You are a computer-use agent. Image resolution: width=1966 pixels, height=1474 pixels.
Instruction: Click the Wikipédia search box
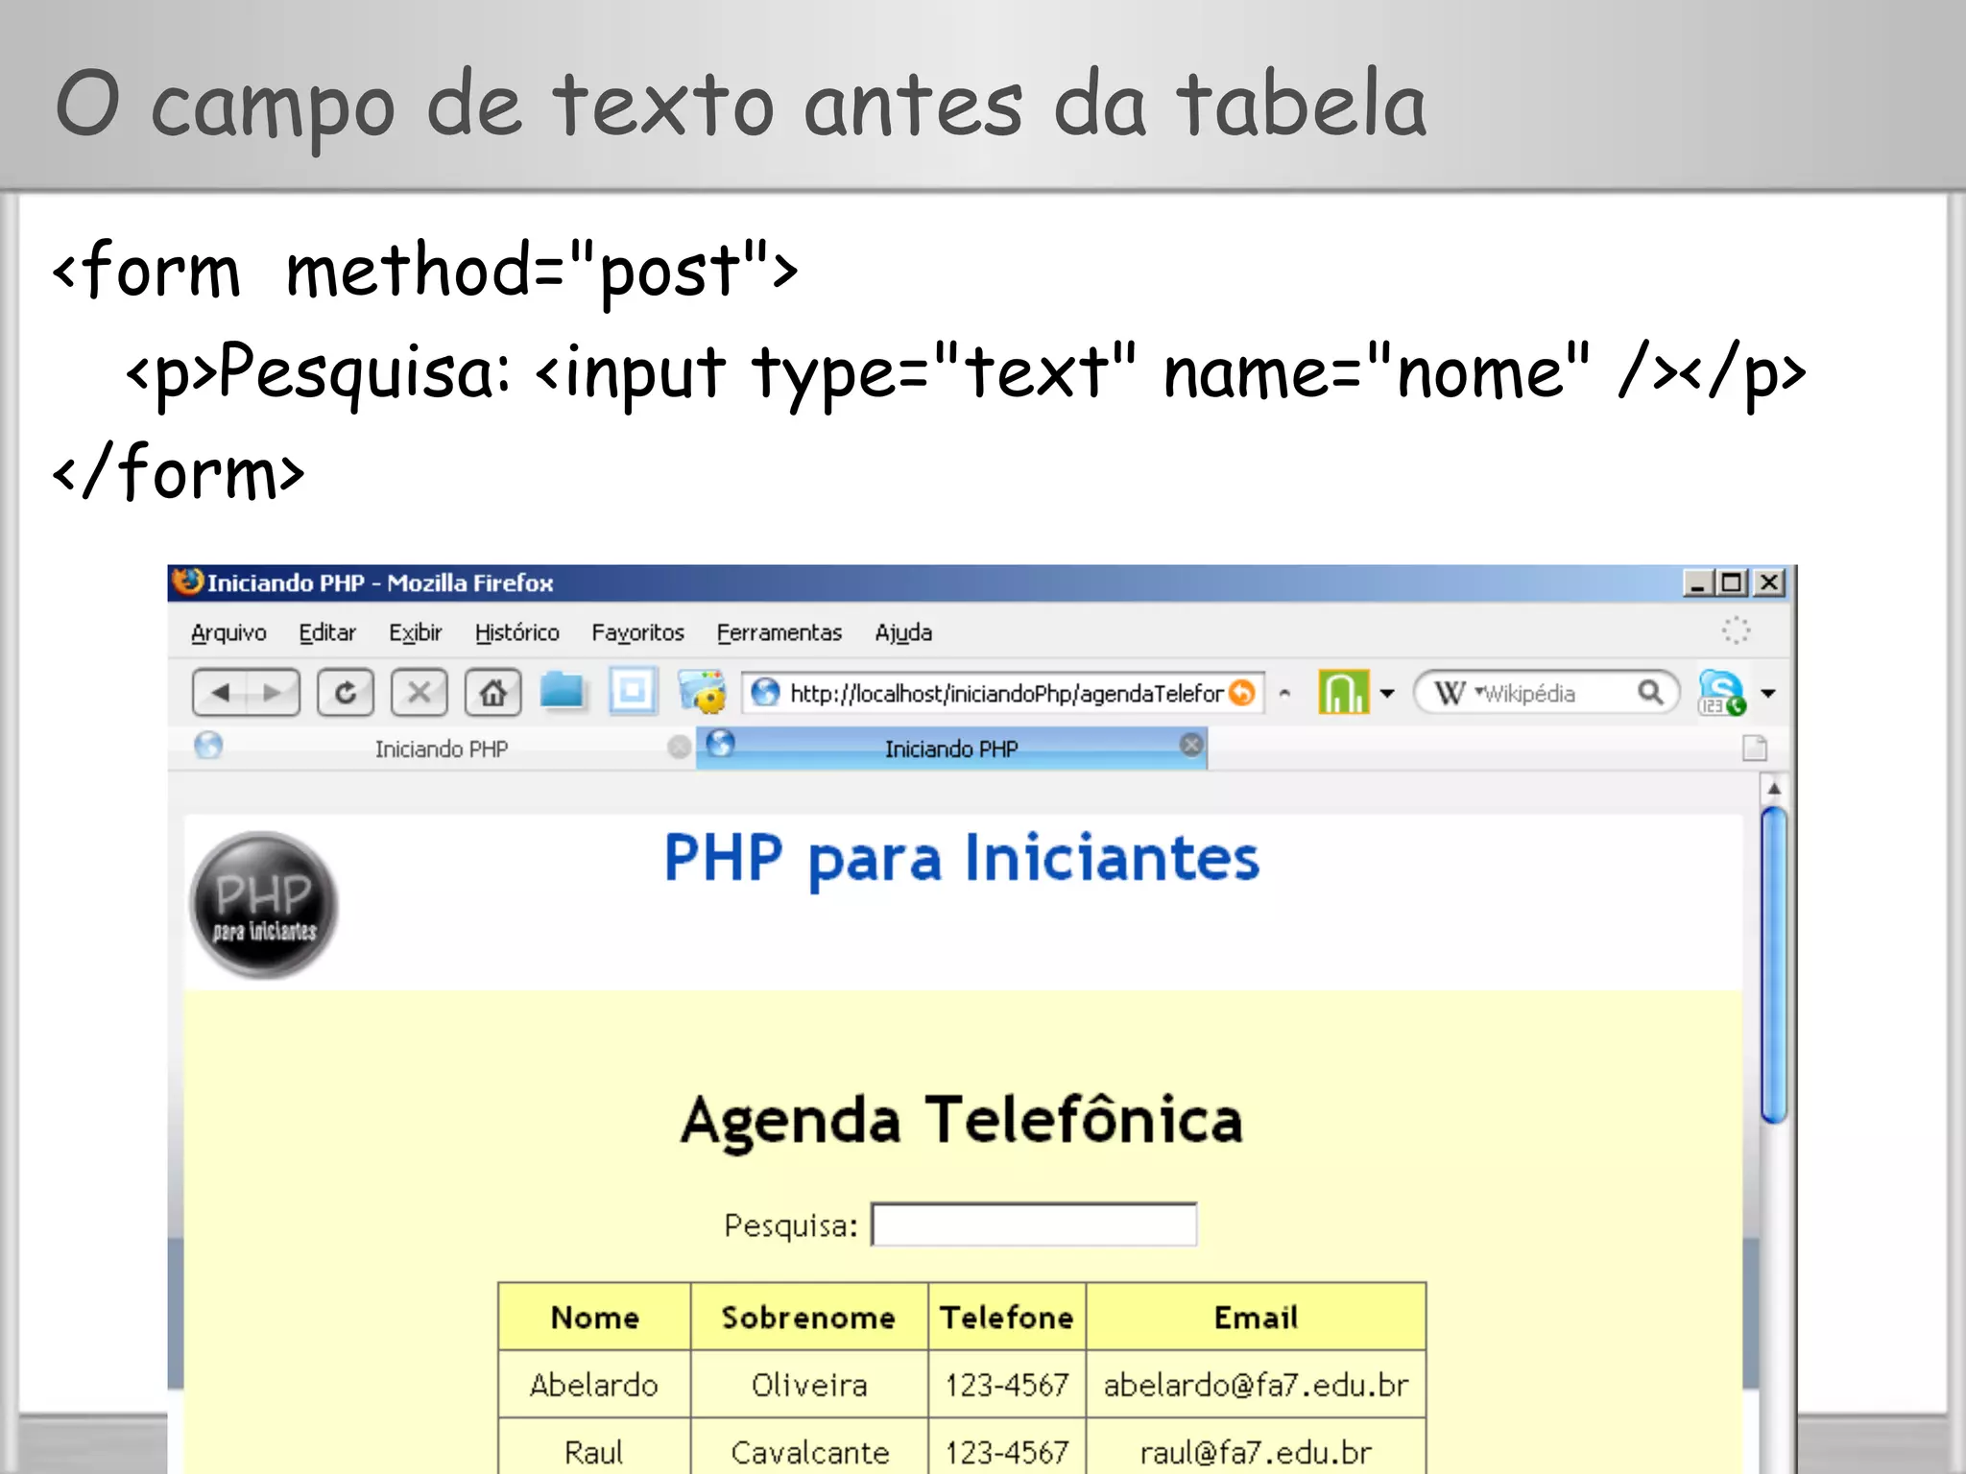[x=1547, y=693]
